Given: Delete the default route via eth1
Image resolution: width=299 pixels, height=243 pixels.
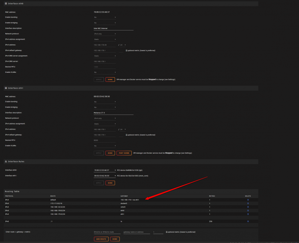Looking at the screenshot, I should (248, 200).
